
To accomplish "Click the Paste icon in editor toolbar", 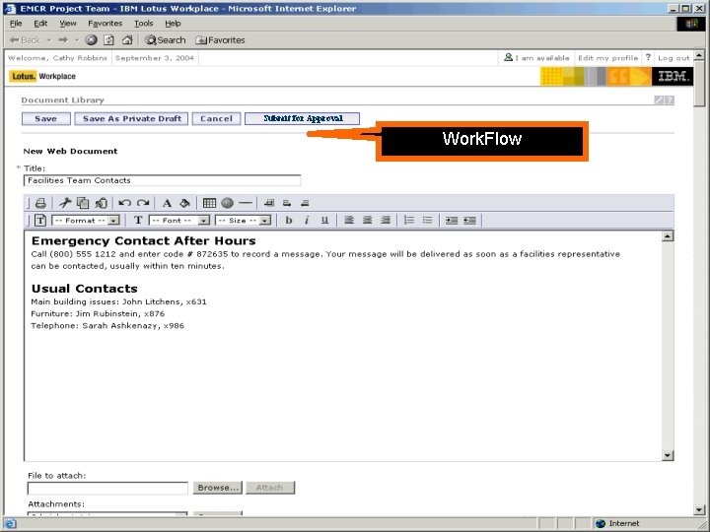I will click(x=102, y=203).
